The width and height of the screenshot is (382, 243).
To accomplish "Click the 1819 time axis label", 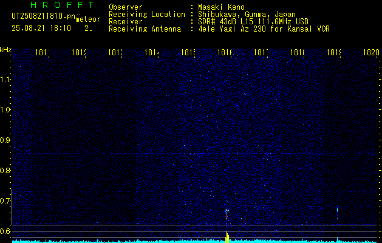I will pyautogui.click(x=333, y=53).
